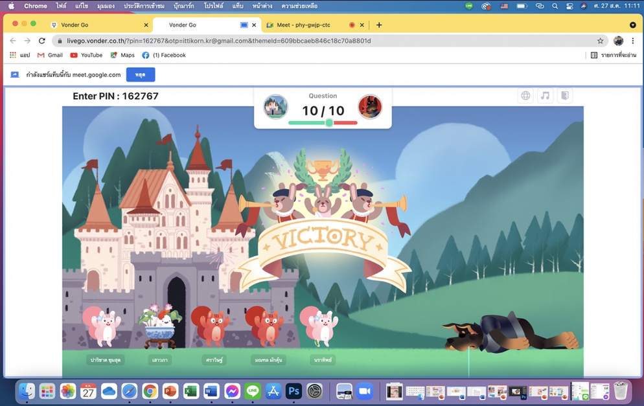Open Control Center in menu bar

[569, 6]
